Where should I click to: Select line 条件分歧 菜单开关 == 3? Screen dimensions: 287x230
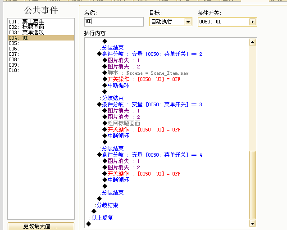pos(150,104)
